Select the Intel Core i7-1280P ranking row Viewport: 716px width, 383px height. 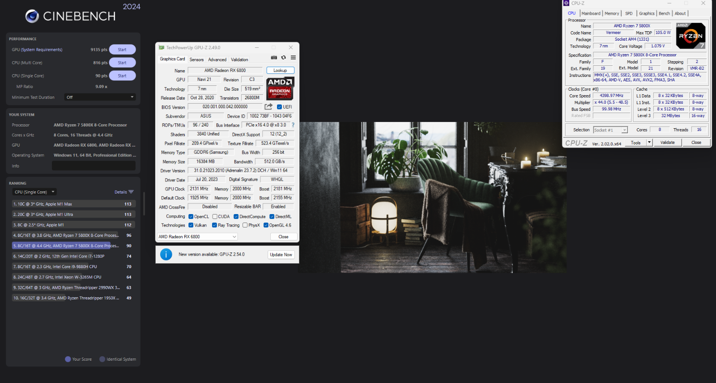(x=73, y=256)
